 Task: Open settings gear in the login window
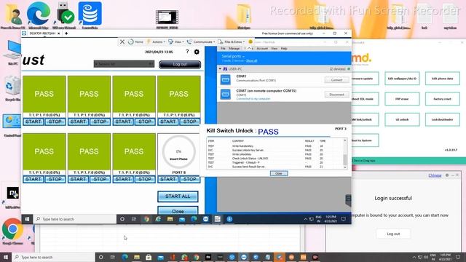point(447,175)
